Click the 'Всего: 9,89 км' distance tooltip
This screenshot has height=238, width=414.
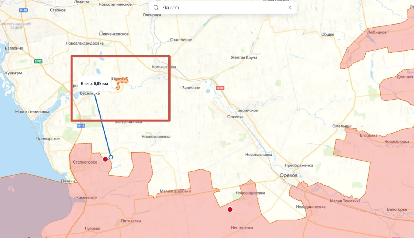pos(94,84)
